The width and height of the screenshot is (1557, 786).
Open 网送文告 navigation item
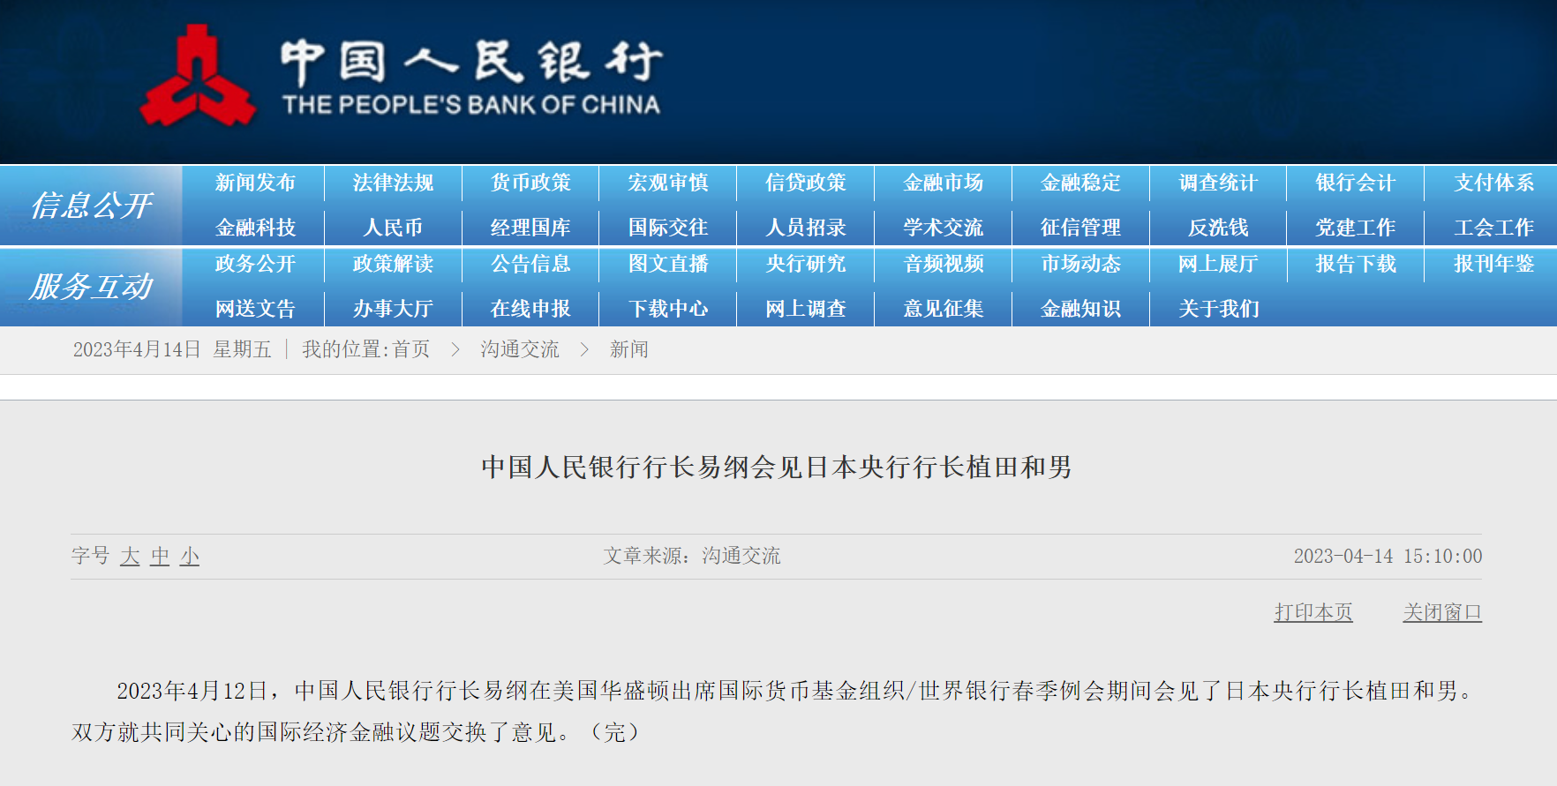tap(255, 309)
